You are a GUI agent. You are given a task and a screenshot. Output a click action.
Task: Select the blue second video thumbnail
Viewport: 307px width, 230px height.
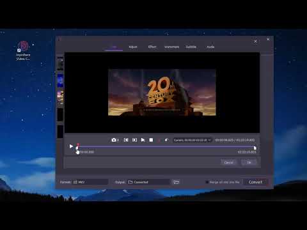[x=60, y=80]
